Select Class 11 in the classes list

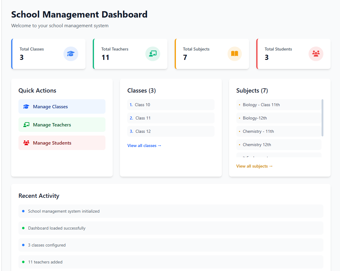(x=171, y=118)
